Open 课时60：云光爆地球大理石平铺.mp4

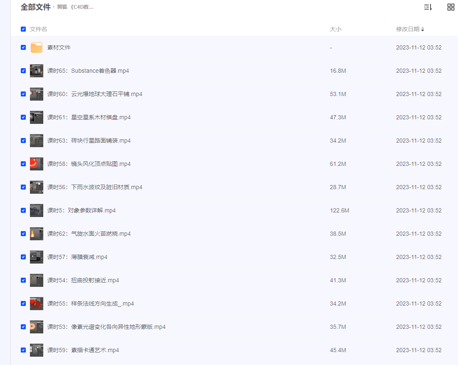[94, 94]
